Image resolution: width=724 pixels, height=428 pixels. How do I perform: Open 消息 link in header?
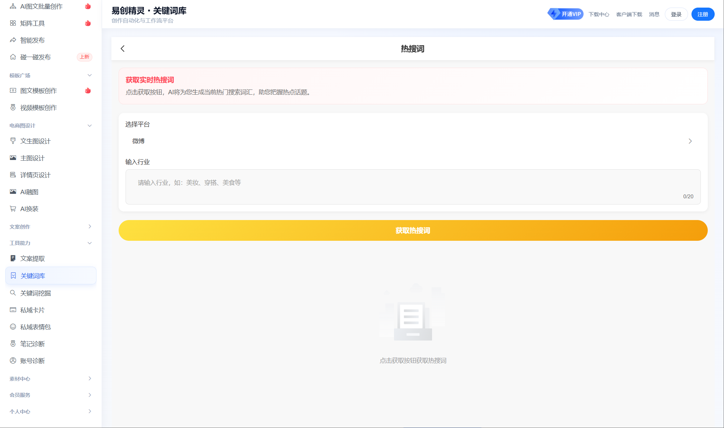[x=654, y=14]
